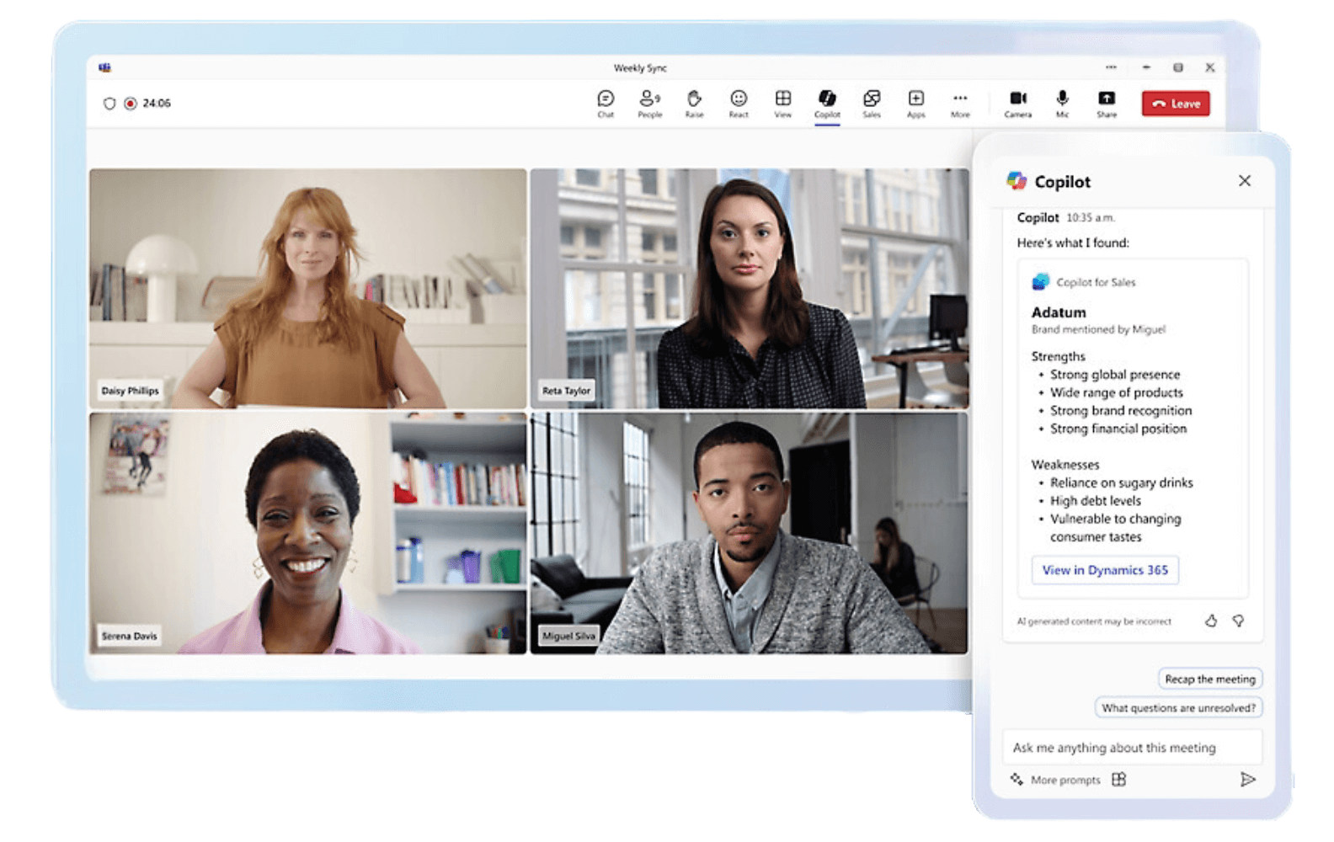Click the Strong global presence bullet
Image resolution: width=1334 pixels, height=842 pixels.
point(1114,375)
